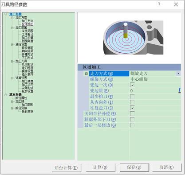Screen dimensions: 185x175
Task: Collapse the 加工方案 tree node
Action: (12, 18)
